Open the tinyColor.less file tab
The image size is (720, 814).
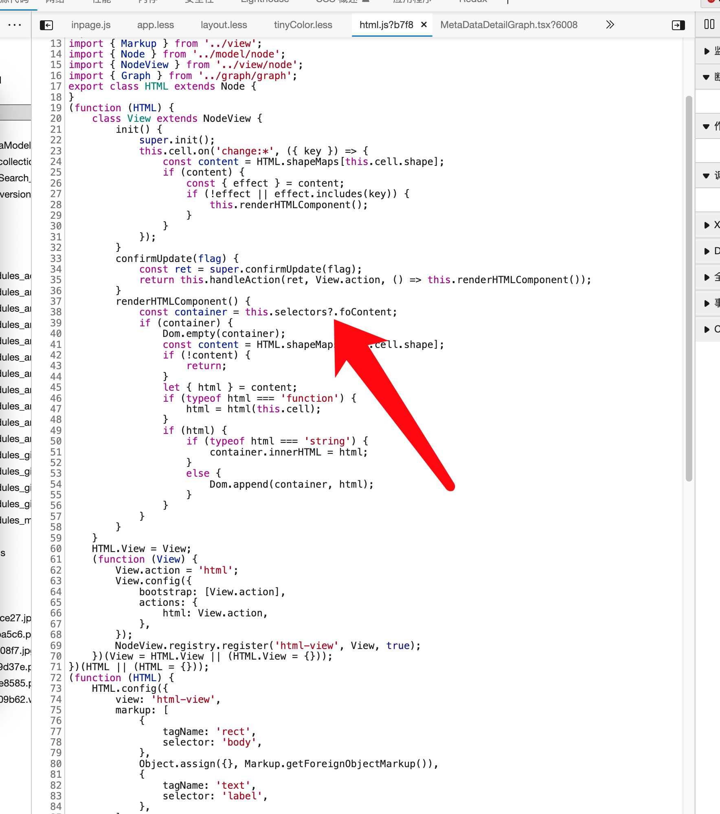coord(302,25)
